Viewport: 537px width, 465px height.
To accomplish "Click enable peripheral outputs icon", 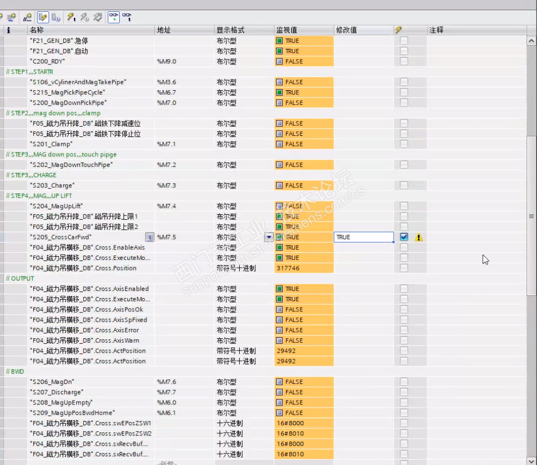I will click(98, 17).
